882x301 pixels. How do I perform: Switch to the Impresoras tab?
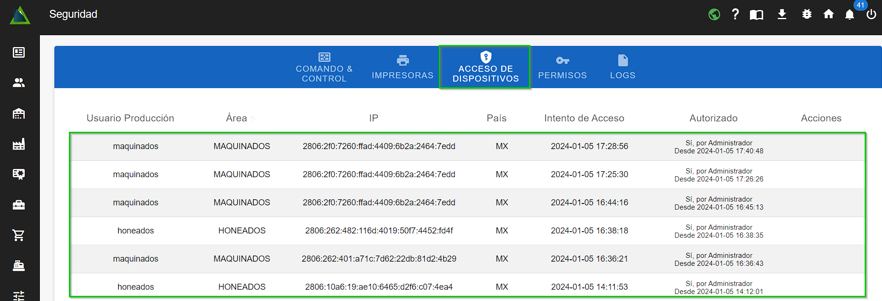pyautogui.click(x=402, y=68)
